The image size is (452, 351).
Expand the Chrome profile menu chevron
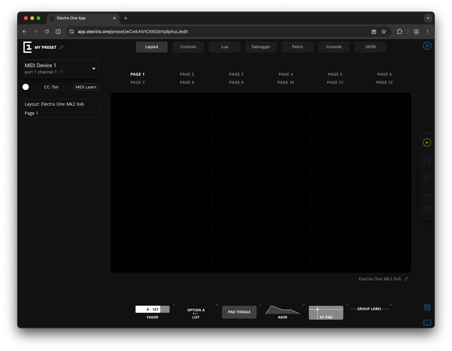pos(428,18)
